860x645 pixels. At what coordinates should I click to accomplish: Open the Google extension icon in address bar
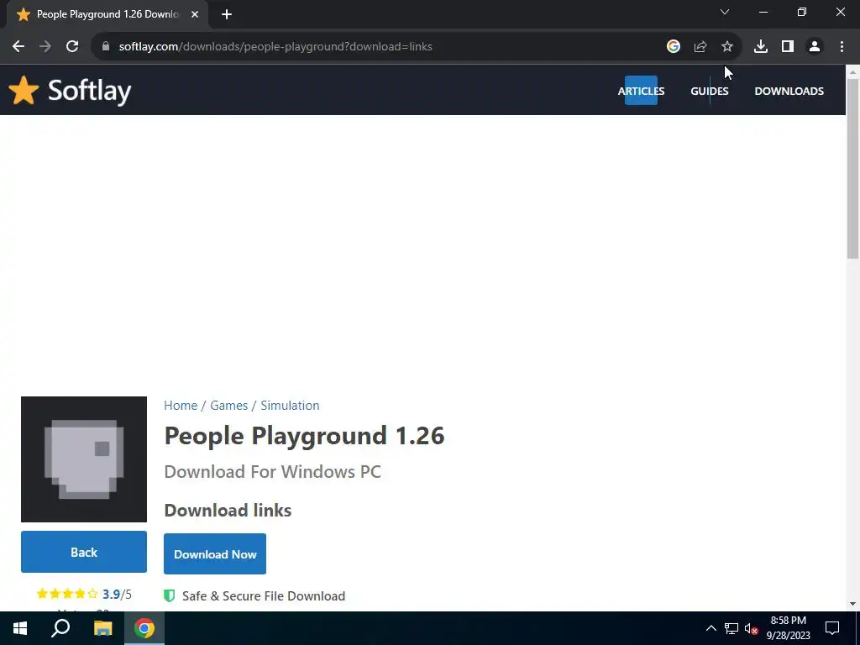coord(674,47)
